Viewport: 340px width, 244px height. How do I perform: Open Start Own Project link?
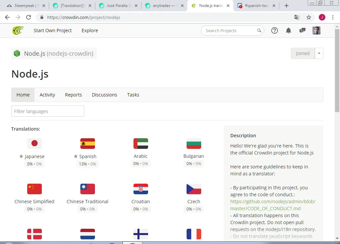53,30
